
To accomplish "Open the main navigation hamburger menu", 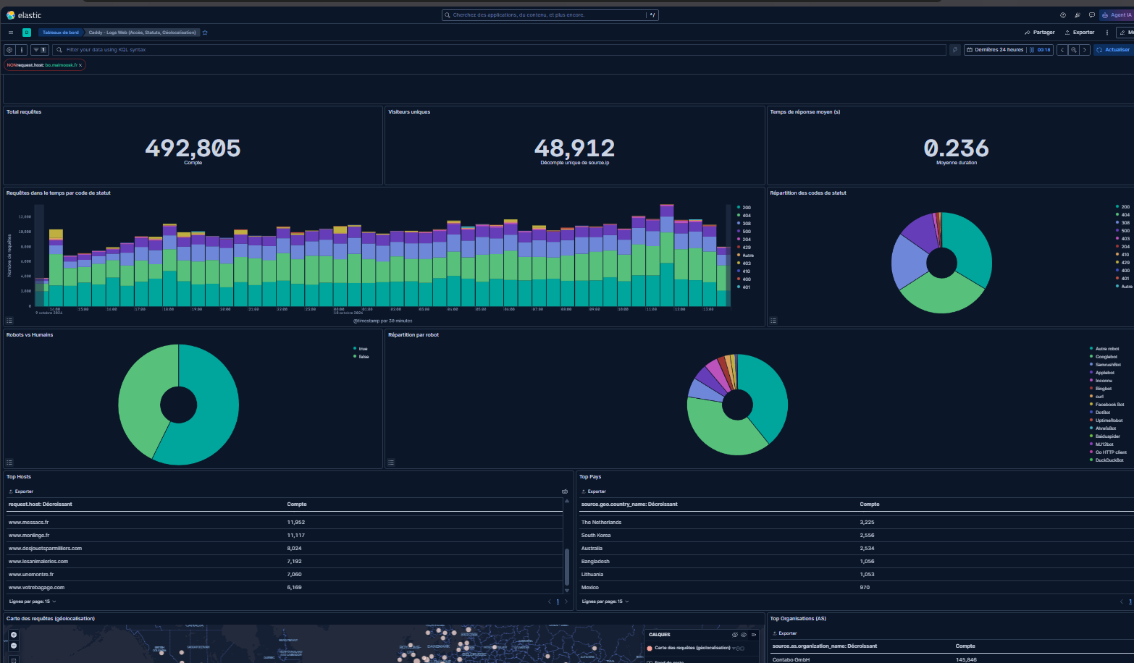I will (x=11, y=33).
